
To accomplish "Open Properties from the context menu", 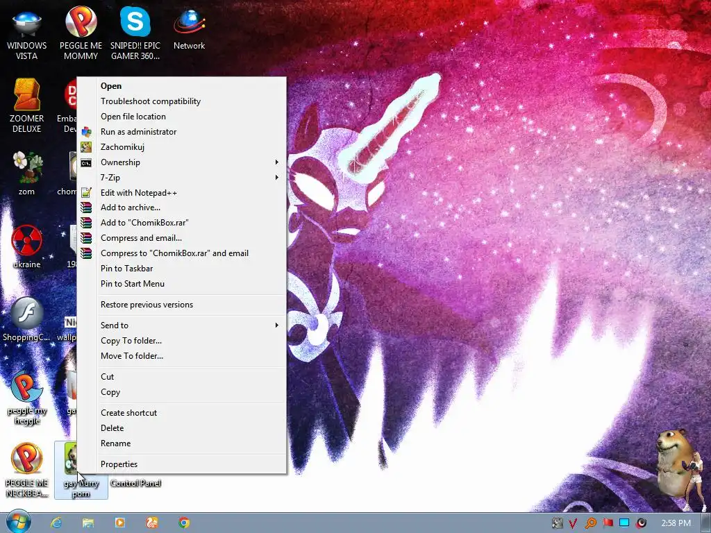I will tap(182, 464).
